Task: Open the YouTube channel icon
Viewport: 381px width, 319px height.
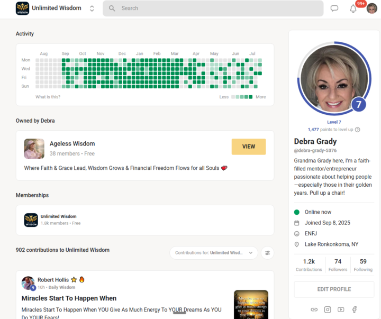Action: (x=341, y=309)
